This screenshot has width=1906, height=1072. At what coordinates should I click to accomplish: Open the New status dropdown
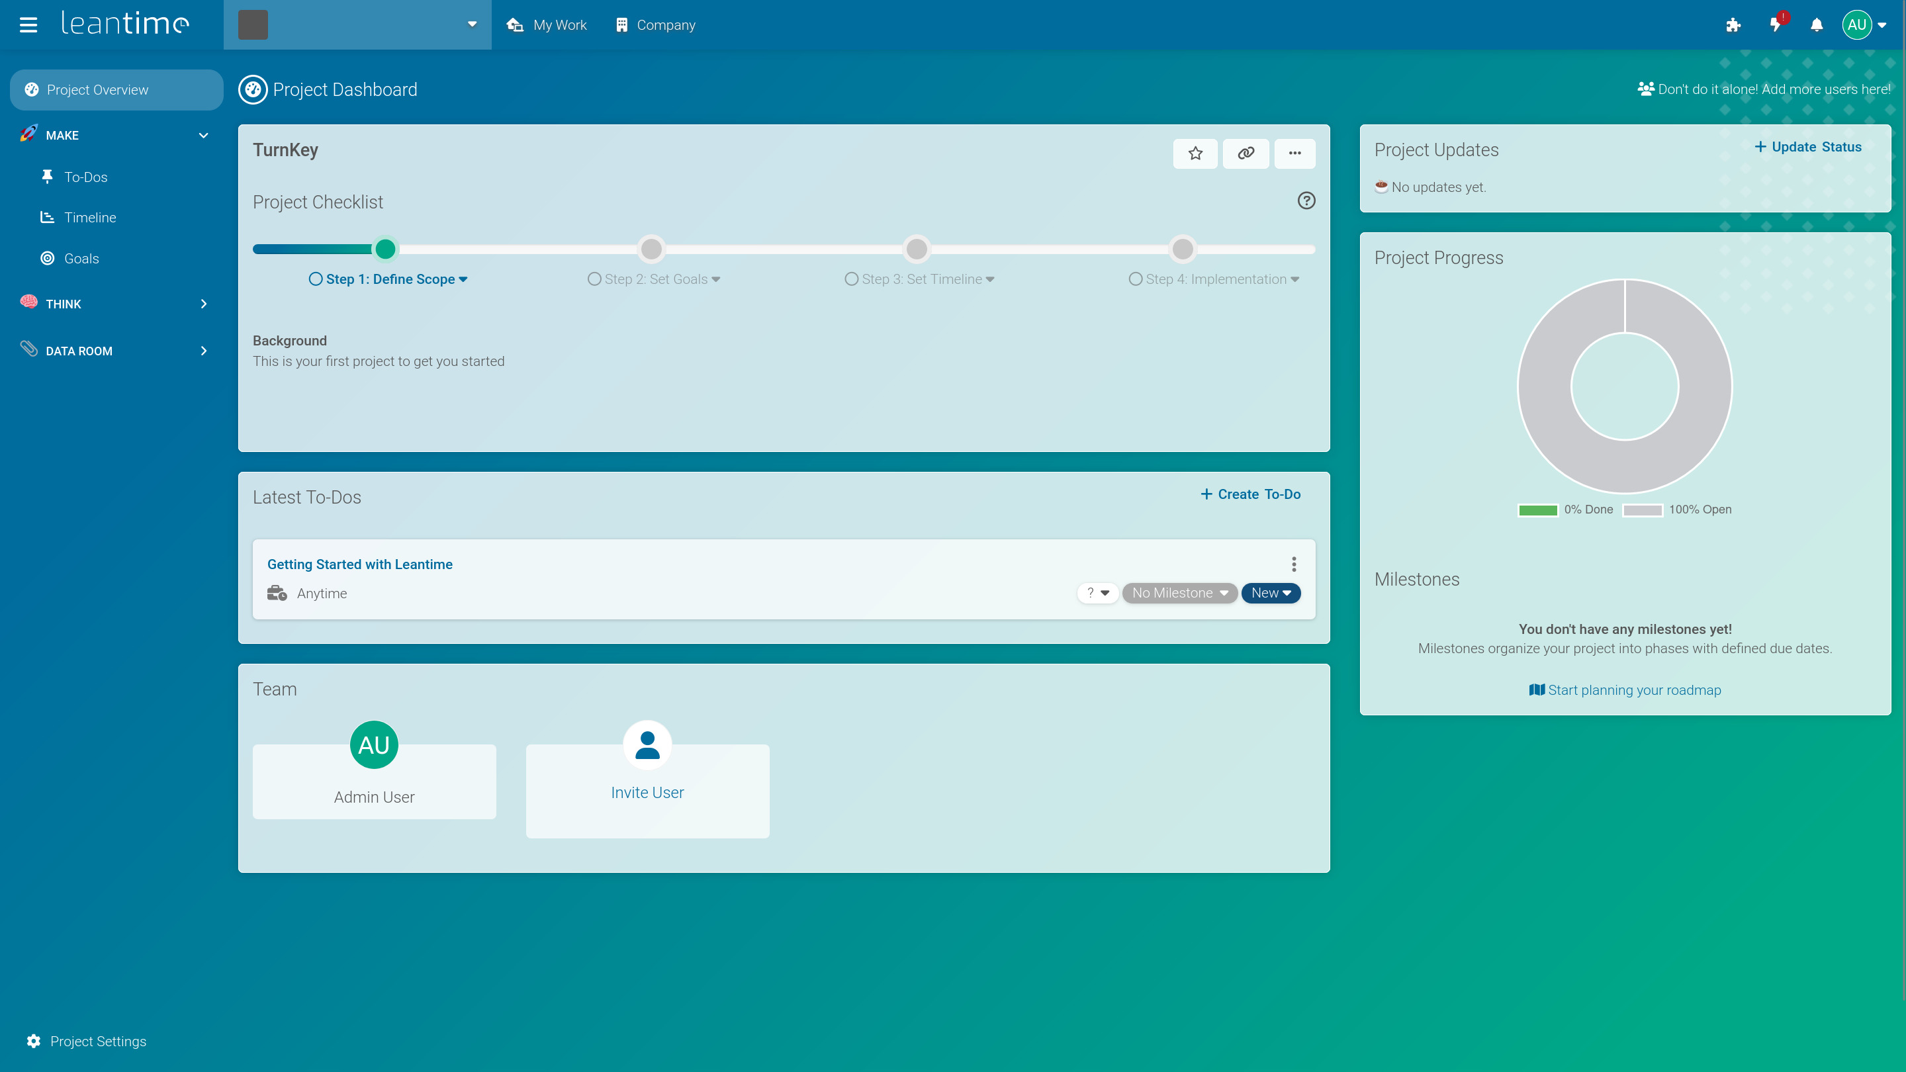click(1271, 593)
